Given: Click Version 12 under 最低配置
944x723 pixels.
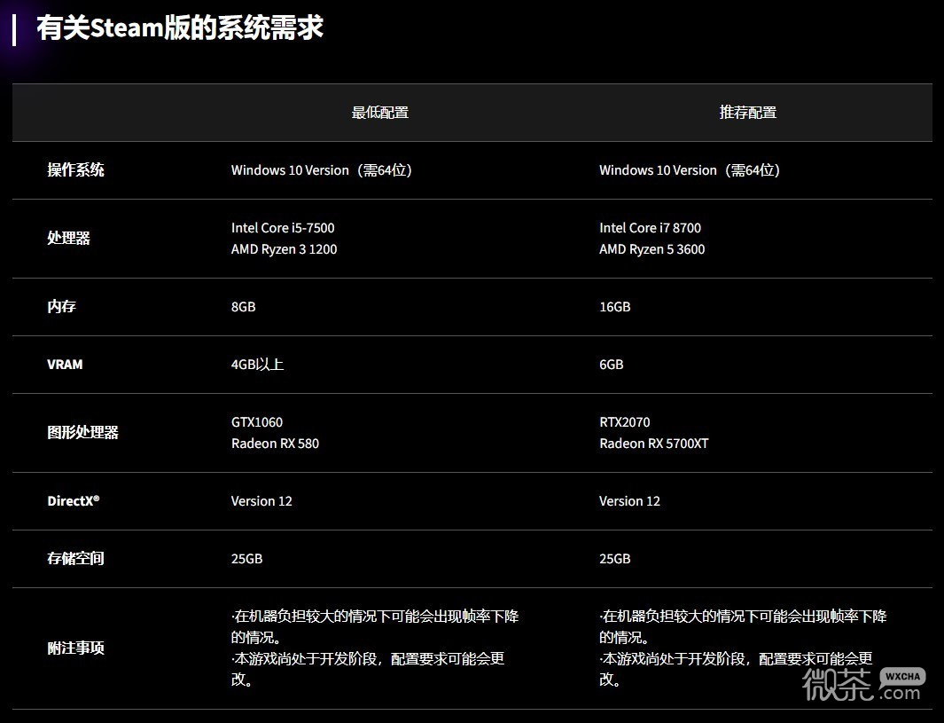Looking at the screenshot, I should [261, 501].
